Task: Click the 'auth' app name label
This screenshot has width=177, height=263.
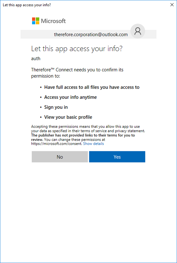Action: [36, 59]
